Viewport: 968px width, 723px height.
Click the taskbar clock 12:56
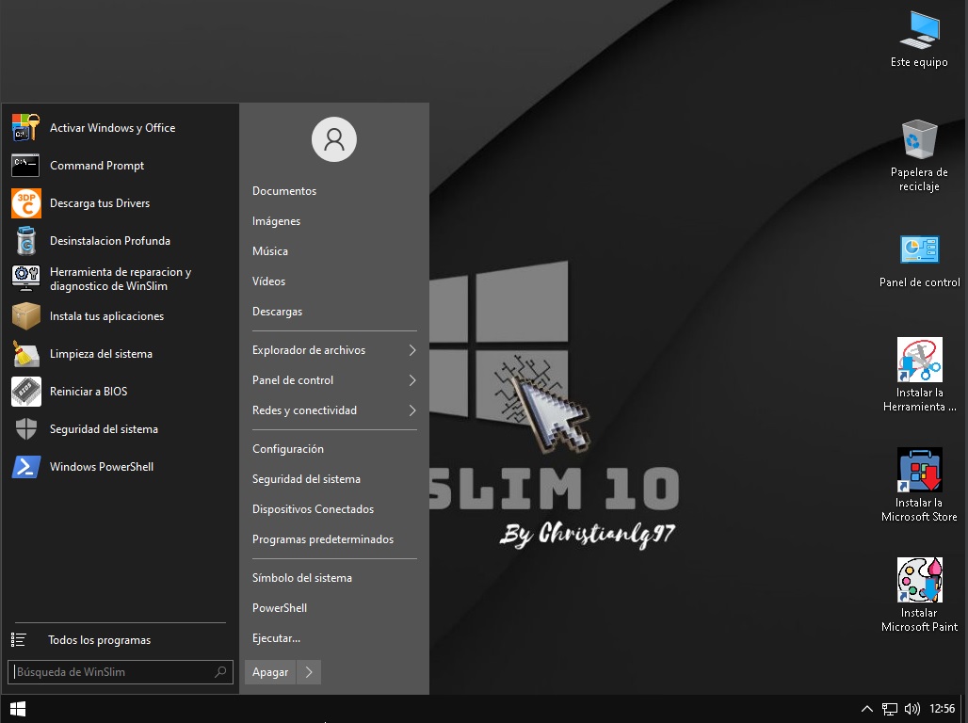tap(942, 709)
